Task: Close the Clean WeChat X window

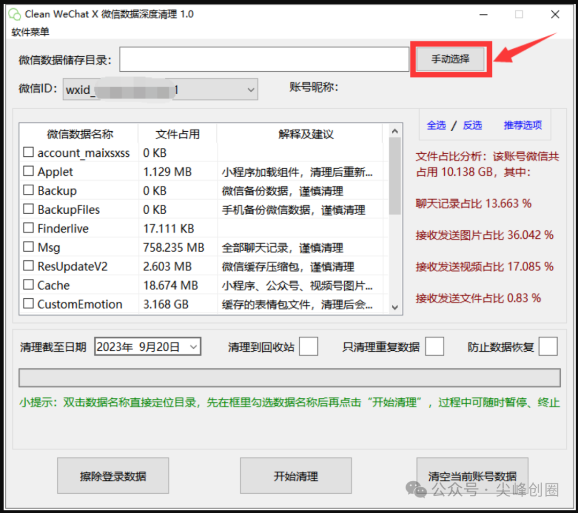Action: [x=555, y=14]
